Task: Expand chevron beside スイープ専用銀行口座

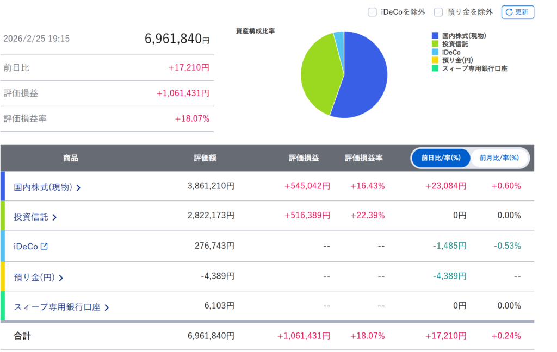Action: pyautogui.click(x=107, y=307)
